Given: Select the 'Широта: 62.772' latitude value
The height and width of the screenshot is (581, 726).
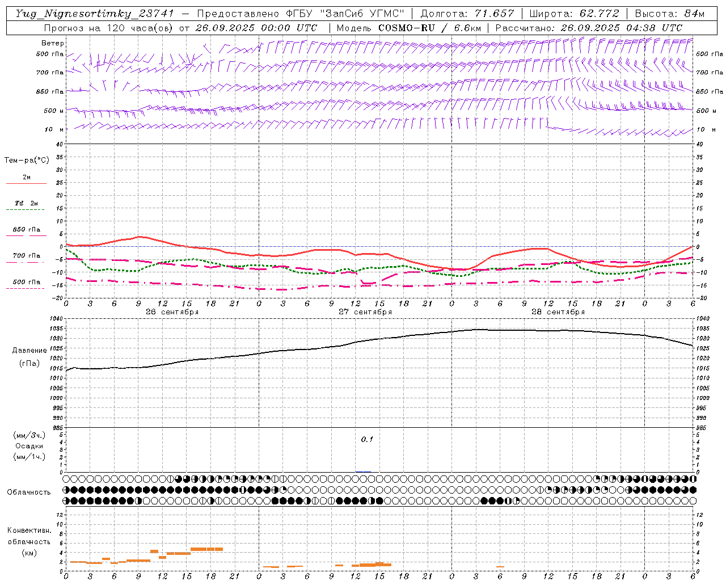Looking at the screenshot, I should coord(574,14).
